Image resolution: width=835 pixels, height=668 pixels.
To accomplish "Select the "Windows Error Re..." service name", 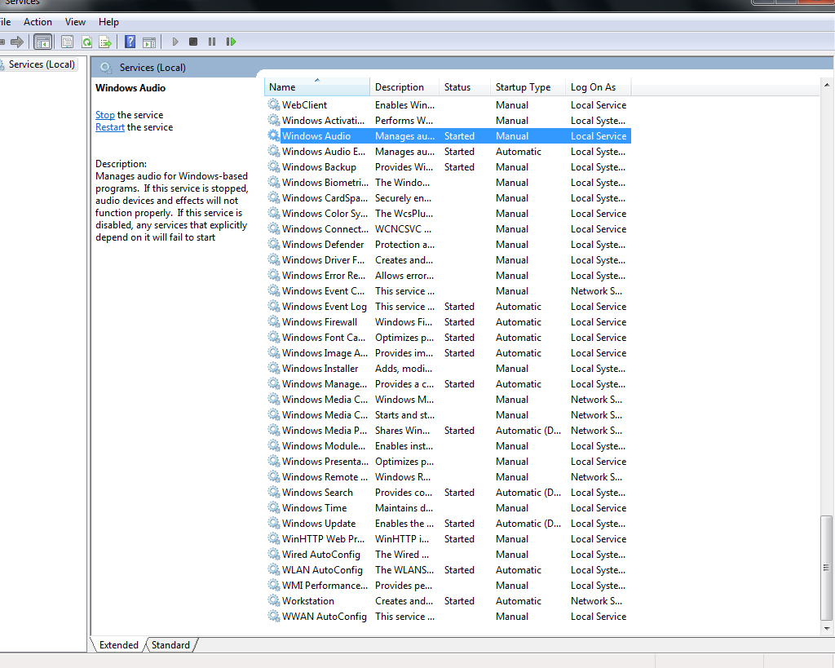I will point(324,275).
